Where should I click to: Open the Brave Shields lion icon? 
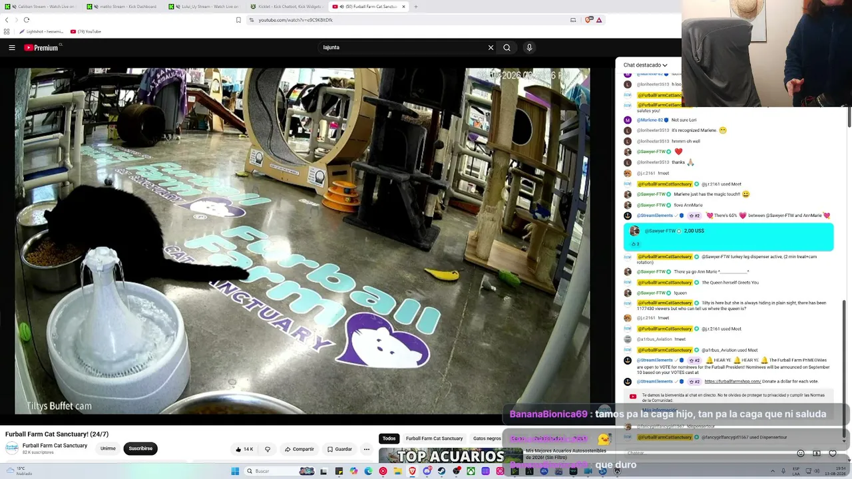pyautogui.click(x=588, y=20)
